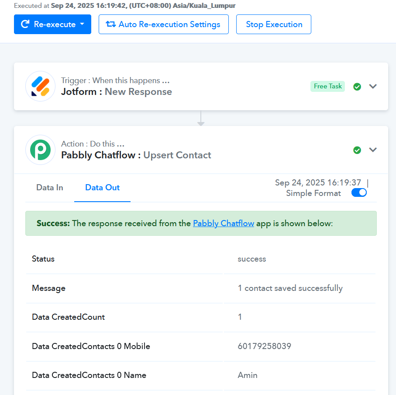Click the arrow connector between trigger and action
This screenshot has width=396, height=395.
click(x=201, y=118)
